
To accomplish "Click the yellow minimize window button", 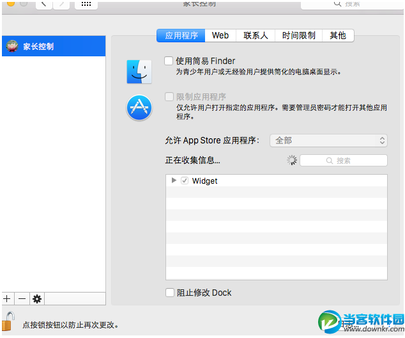I will pyautogui.click(x=11, y=3).
